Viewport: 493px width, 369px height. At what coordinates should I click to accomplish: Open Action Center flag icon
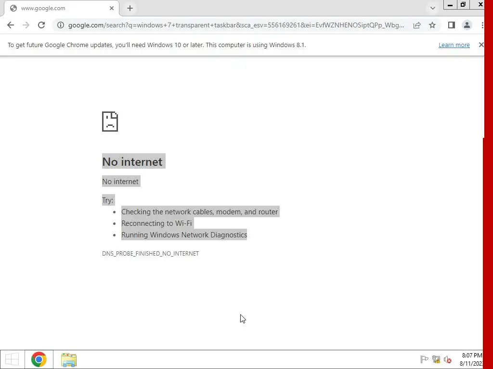424,359
